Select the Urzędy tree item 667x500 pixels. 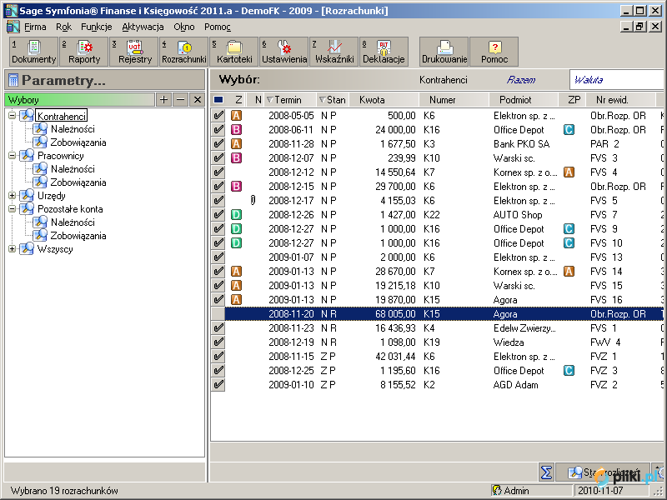(x=52, y=196)
